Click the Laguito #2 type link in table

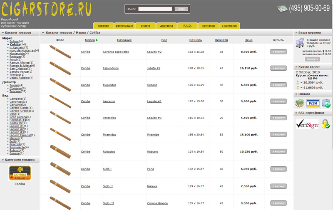pyautogui.click(x=154, y=52)
